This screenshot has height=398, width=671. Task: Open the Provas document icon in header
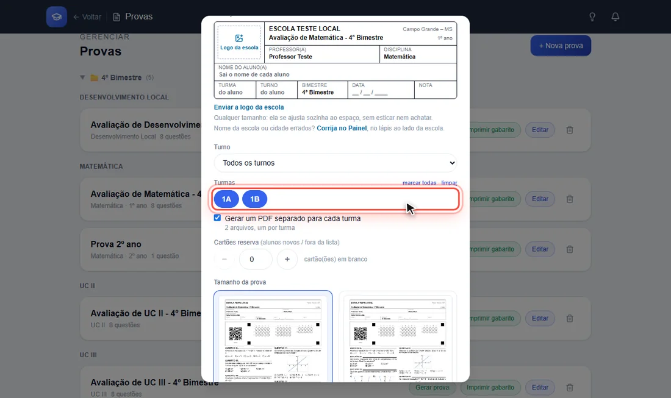(117, 16)
